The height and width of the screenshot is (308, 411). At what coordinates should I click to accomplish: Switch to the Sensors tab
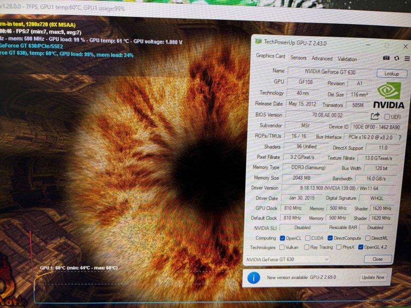pos(298,57)
